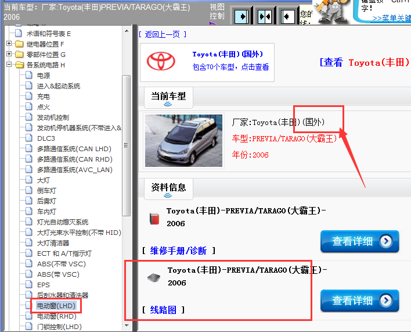This screenshot has width=411, height=332.
Task: Select 倒车灯 tree item
Action: point(46,191)
